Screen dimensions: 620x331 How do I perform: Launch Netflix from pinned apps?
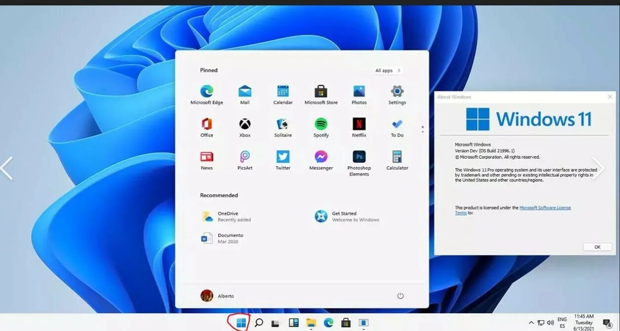click(359, 127)
